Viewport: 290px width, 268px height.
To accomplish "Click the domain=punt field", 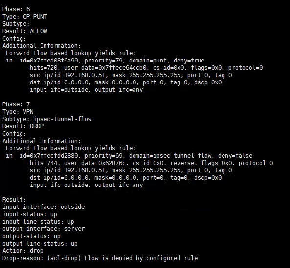I will tap(148, 61).
